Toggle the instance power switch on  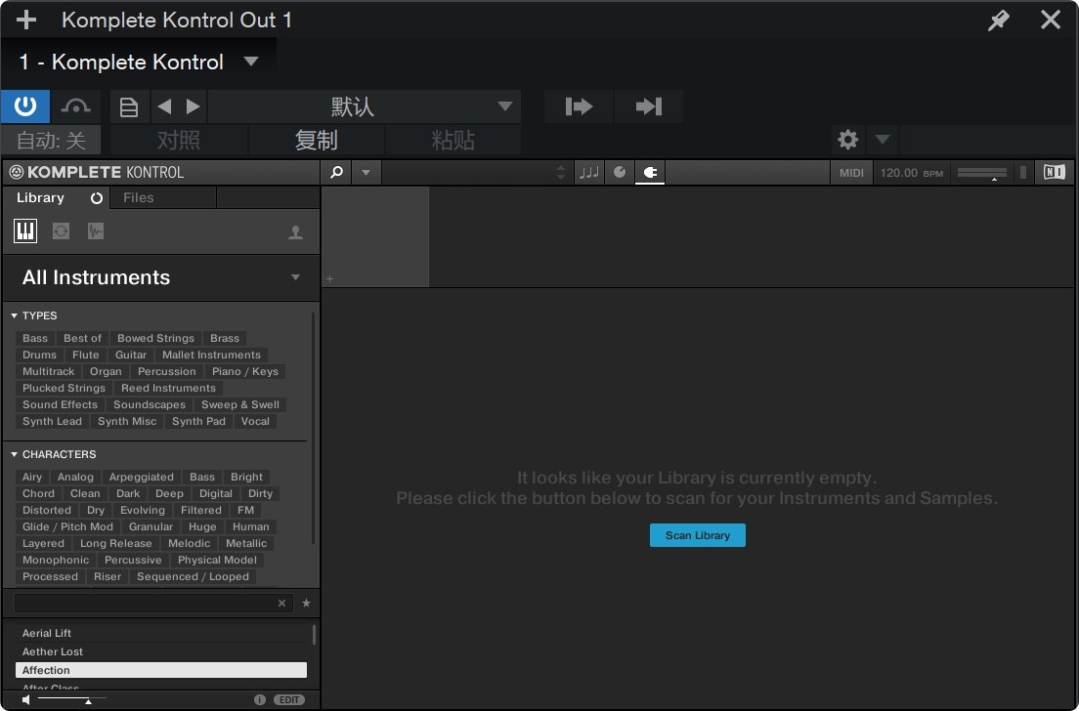(x=24, y=105)
